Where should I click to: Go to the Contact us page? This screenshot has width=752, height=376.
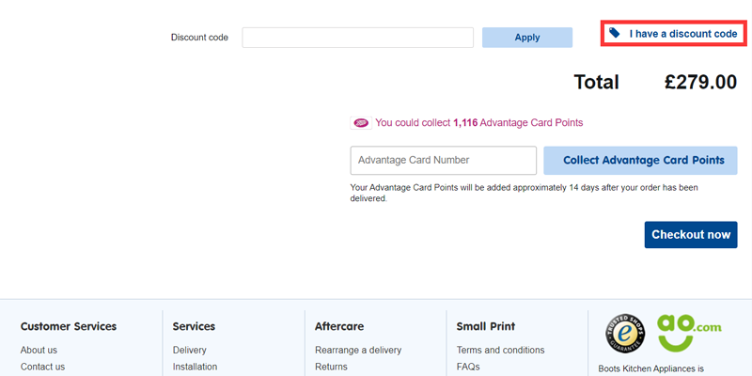pos(42,367)
